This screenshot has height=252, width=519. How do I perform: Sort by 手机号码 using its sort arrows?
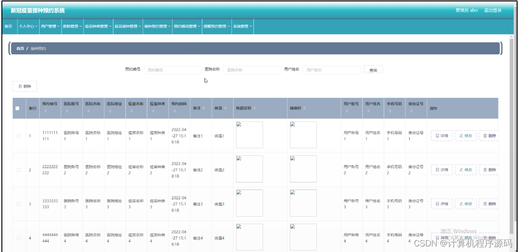(390, 111)
